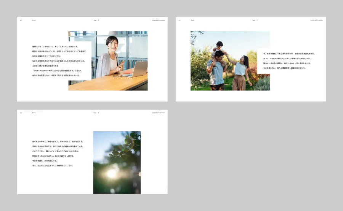The image size is (343, 211).
Task: Click the page number label on the bottom slide
Action: pos(96,113)
